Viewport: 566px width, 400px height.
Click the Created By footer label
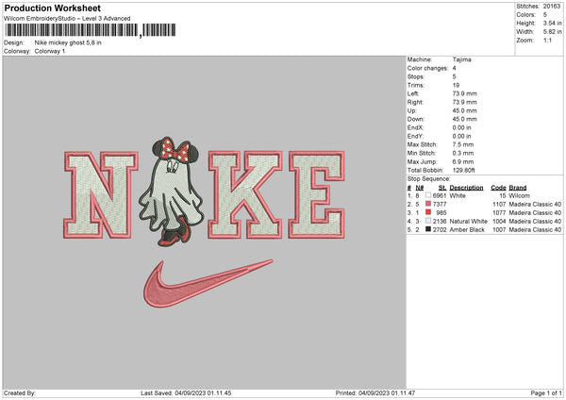coord(20,393)
